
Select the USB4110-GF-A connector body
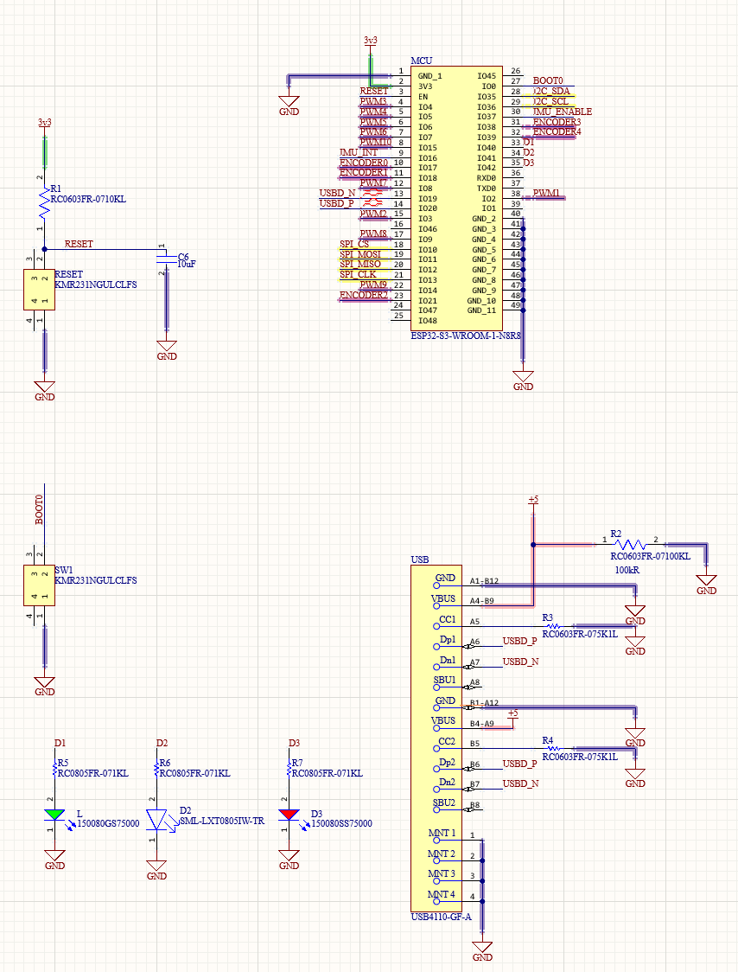(436, 739)
